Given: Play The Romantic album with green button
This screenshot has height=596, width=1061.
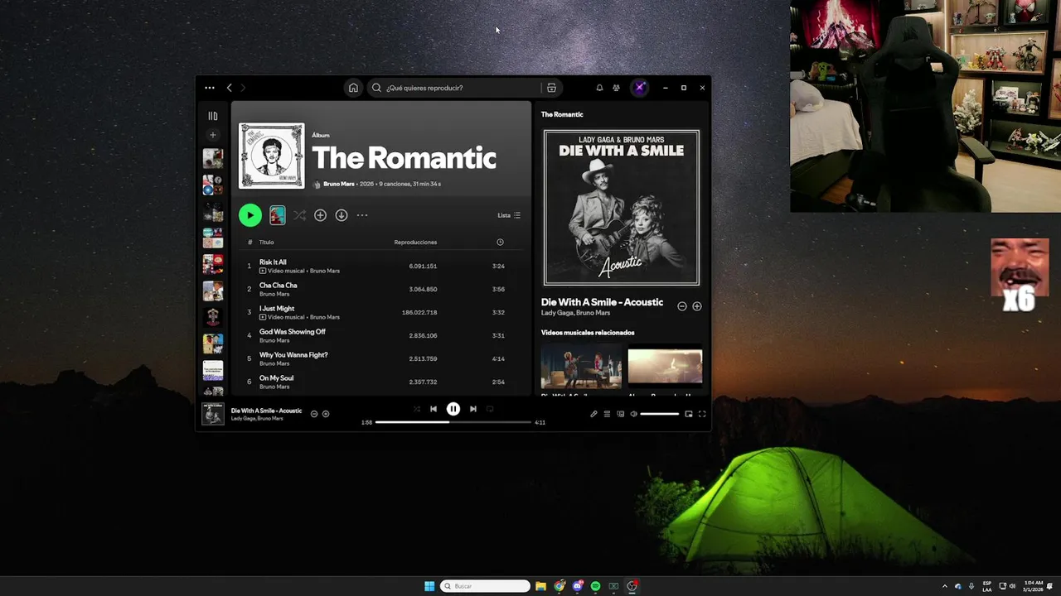Looking at the screenshot, I should tap(250, 215).
